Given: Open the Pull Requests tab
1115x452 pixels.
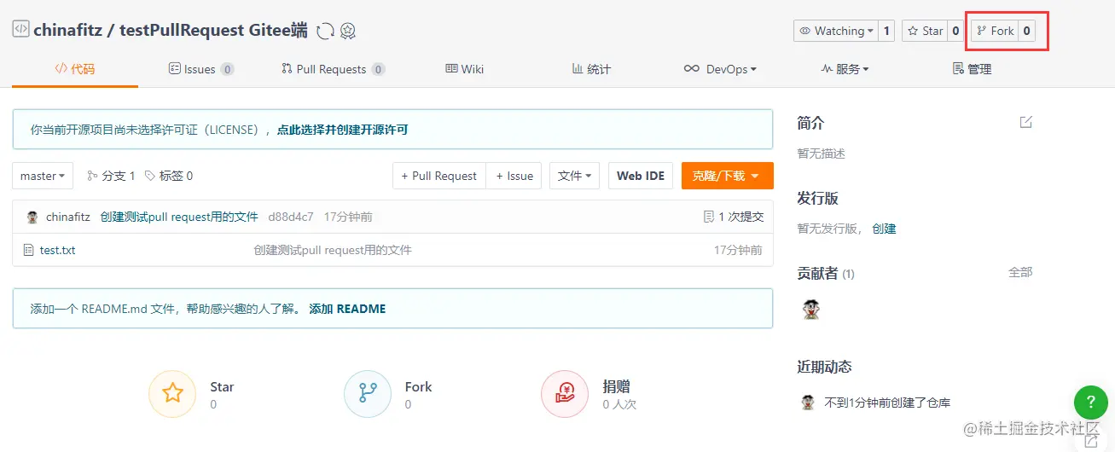Looking at the screenshot, I should click(333, 69).
